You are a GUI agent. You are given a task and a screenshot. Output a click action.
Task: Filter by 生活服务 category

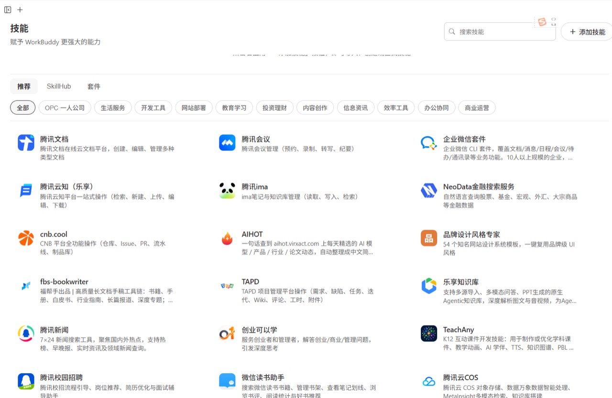pyautogui.click(x=113, y=108)
